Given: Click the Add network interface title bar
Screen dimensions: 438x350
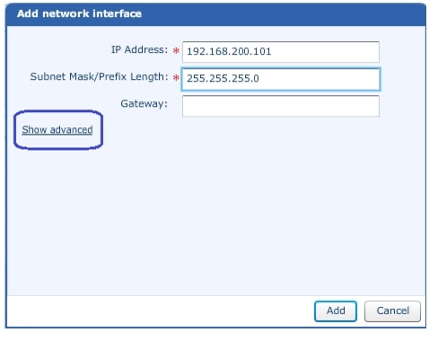Looking at the screenshot, I should (215, 14).
